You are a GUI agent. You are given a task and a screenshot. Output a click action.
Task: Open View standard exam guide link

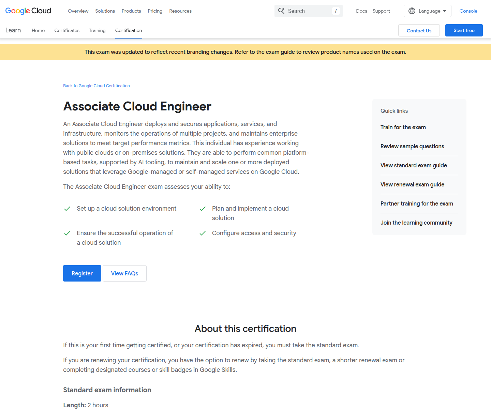(x=414, y=165)
